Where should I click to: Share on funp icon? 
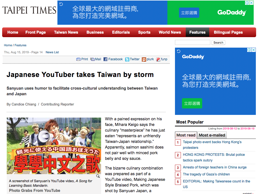(158, 59)
